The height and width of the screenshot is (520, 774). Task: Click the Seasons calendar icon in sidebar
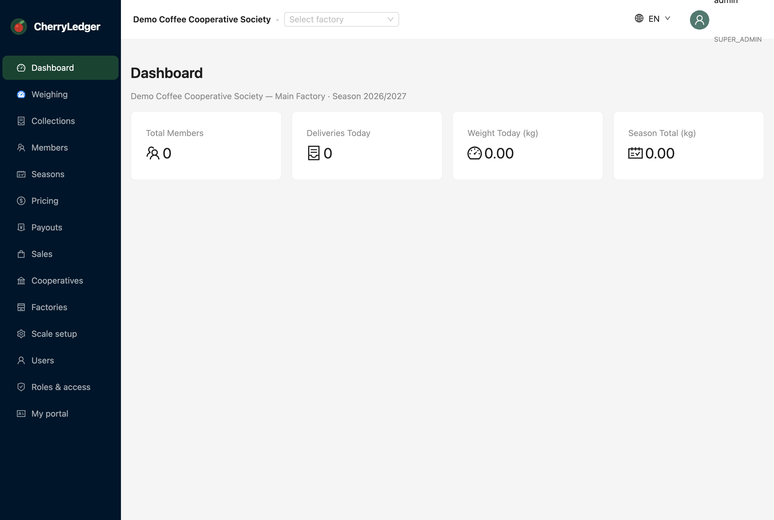click(x=21, y=174)
